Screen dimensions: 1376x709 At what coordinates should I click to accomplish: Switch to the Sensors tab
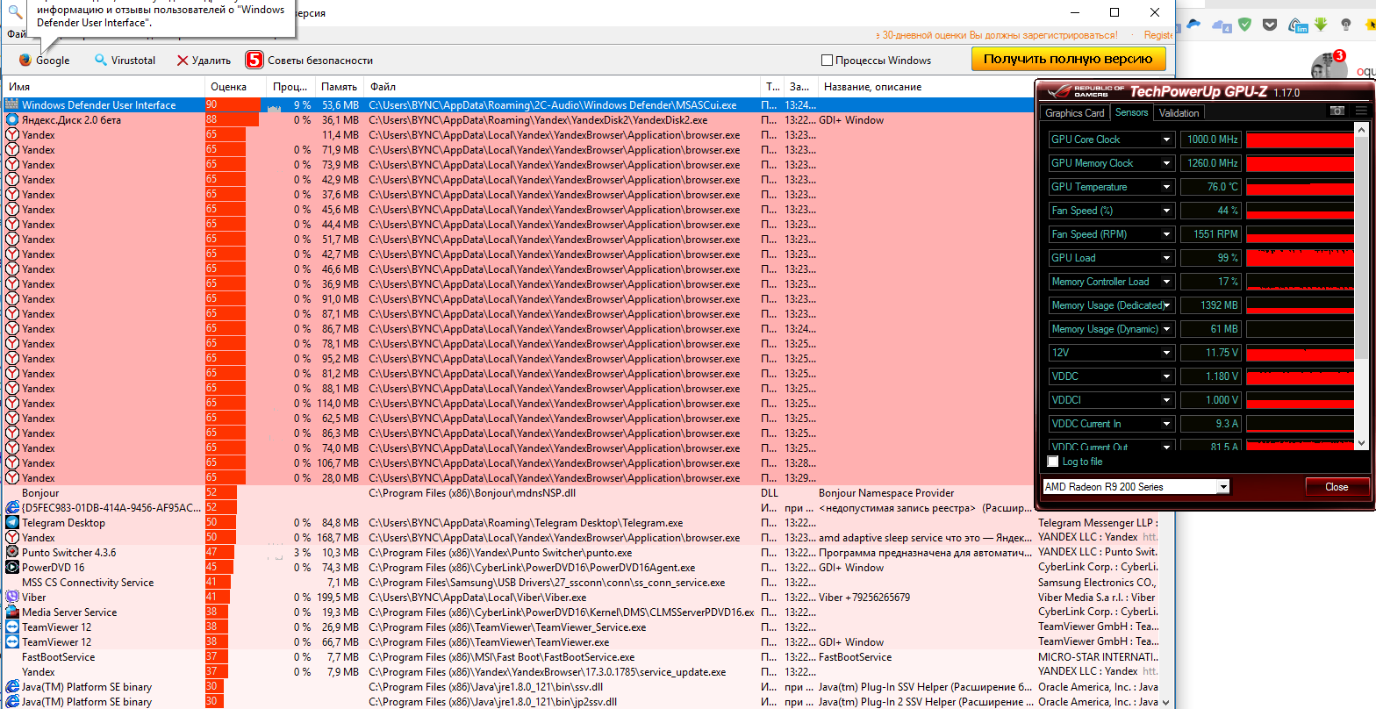pyautogui.click(x=1131, y=112)
